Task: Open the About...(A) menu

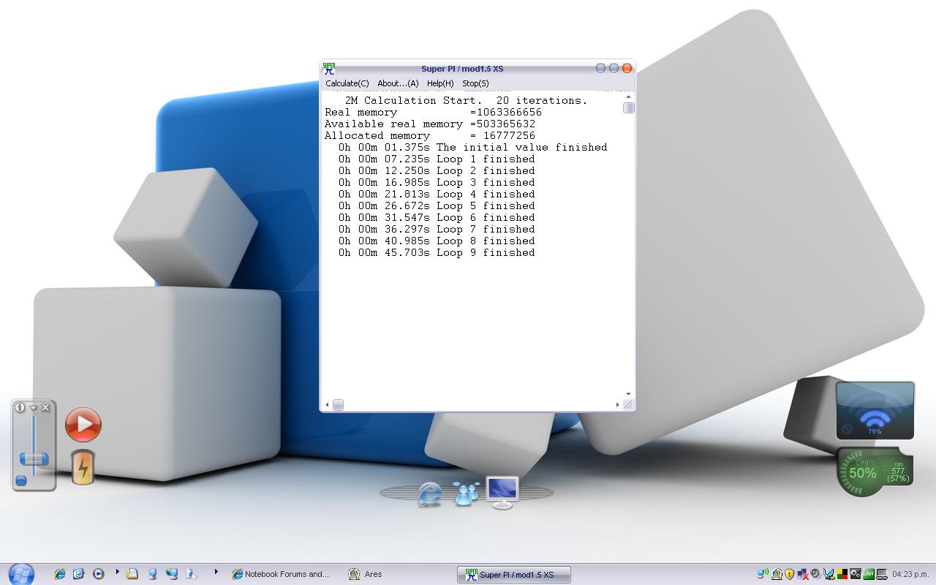Action: pyautogui.click(x=398, y=83)
